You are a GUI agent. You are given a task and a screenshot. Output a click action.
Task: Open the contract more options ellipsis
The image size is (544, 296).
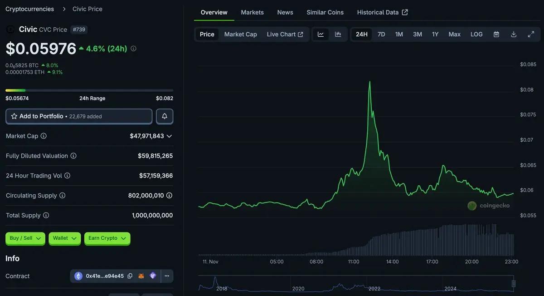[167, 276]
